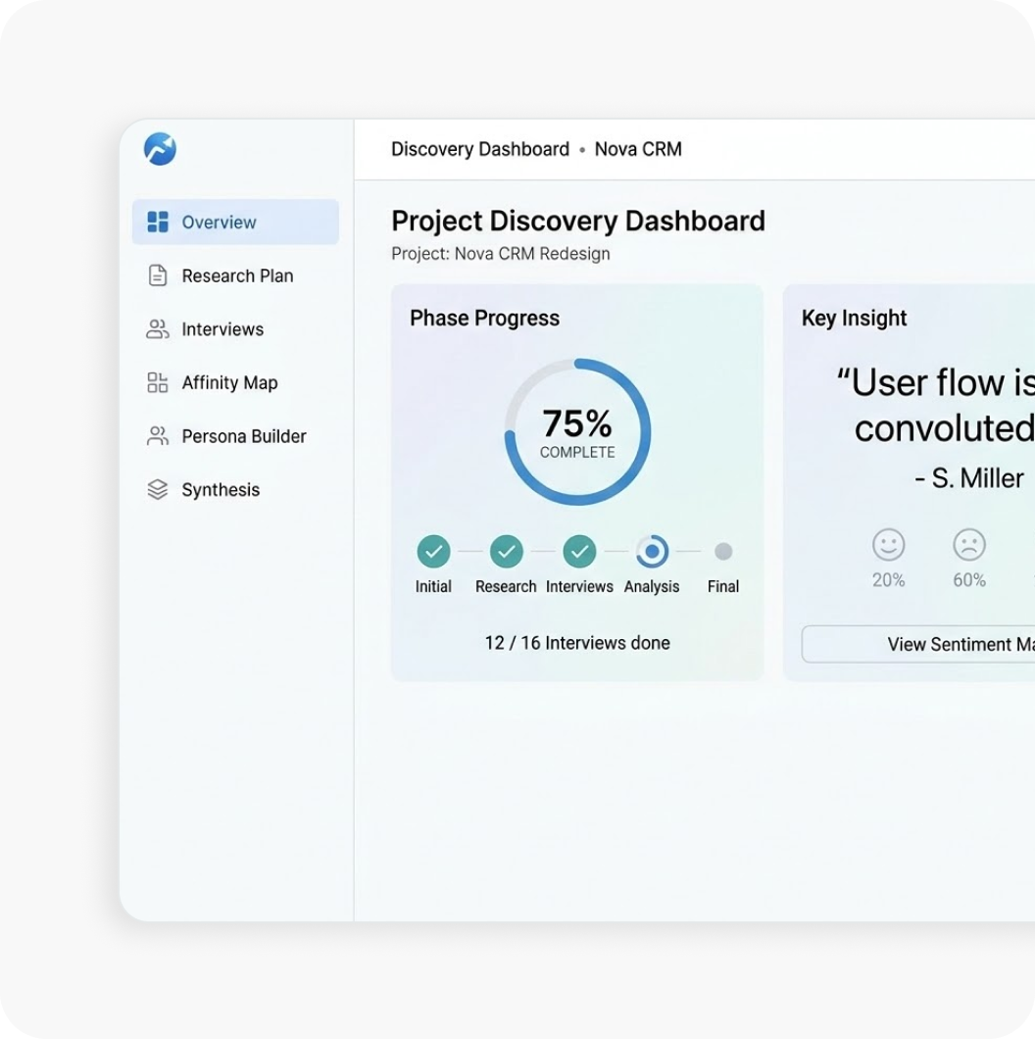
Task: Click the 75% circular progress ring
Action: 578,432
